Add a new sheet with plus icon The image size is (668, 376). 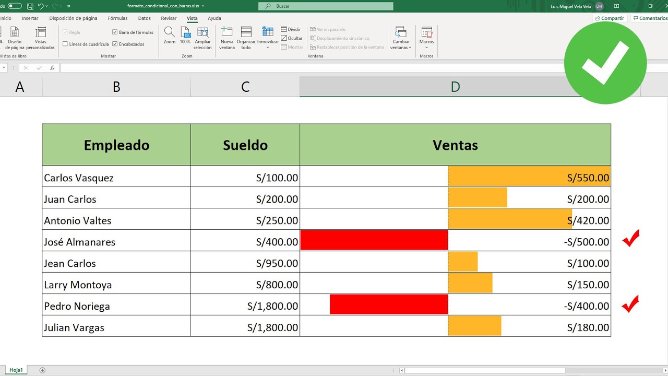coord(42,370)
